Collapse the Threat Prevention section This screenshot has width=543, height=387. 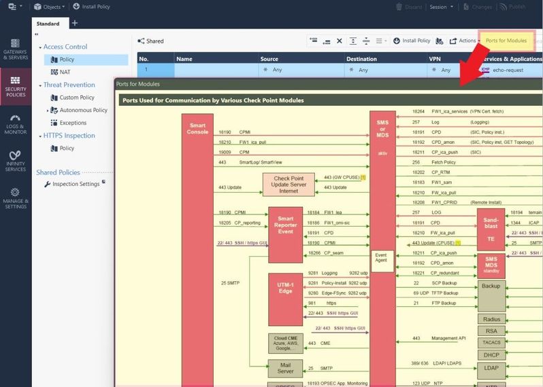40,86
